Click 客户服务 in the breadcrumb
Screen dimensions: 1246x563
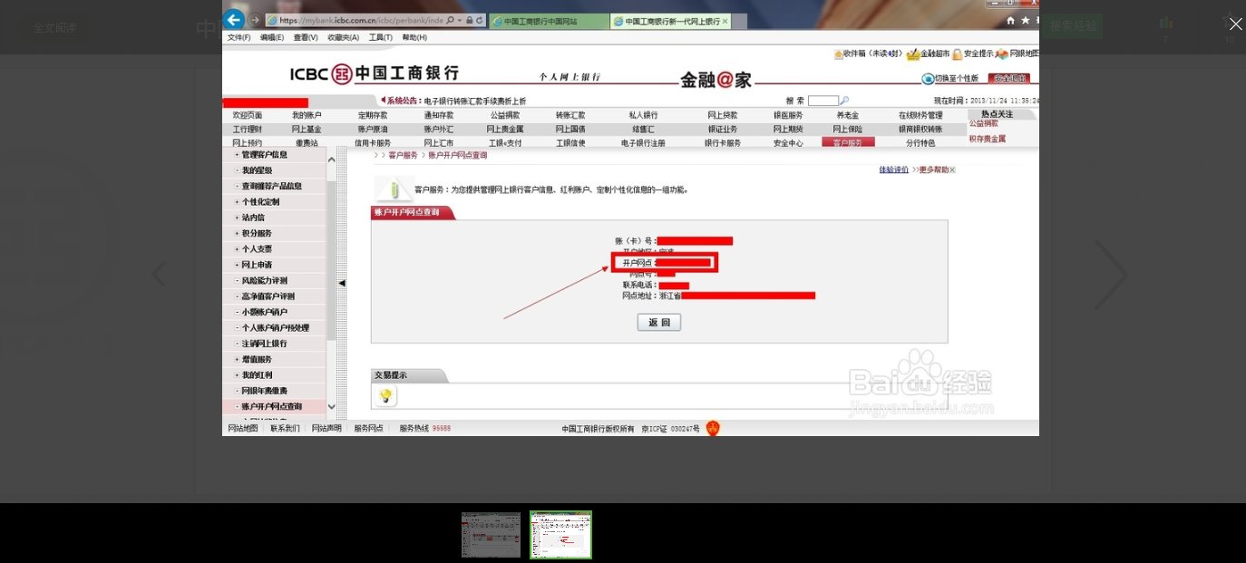click(403, 155)
